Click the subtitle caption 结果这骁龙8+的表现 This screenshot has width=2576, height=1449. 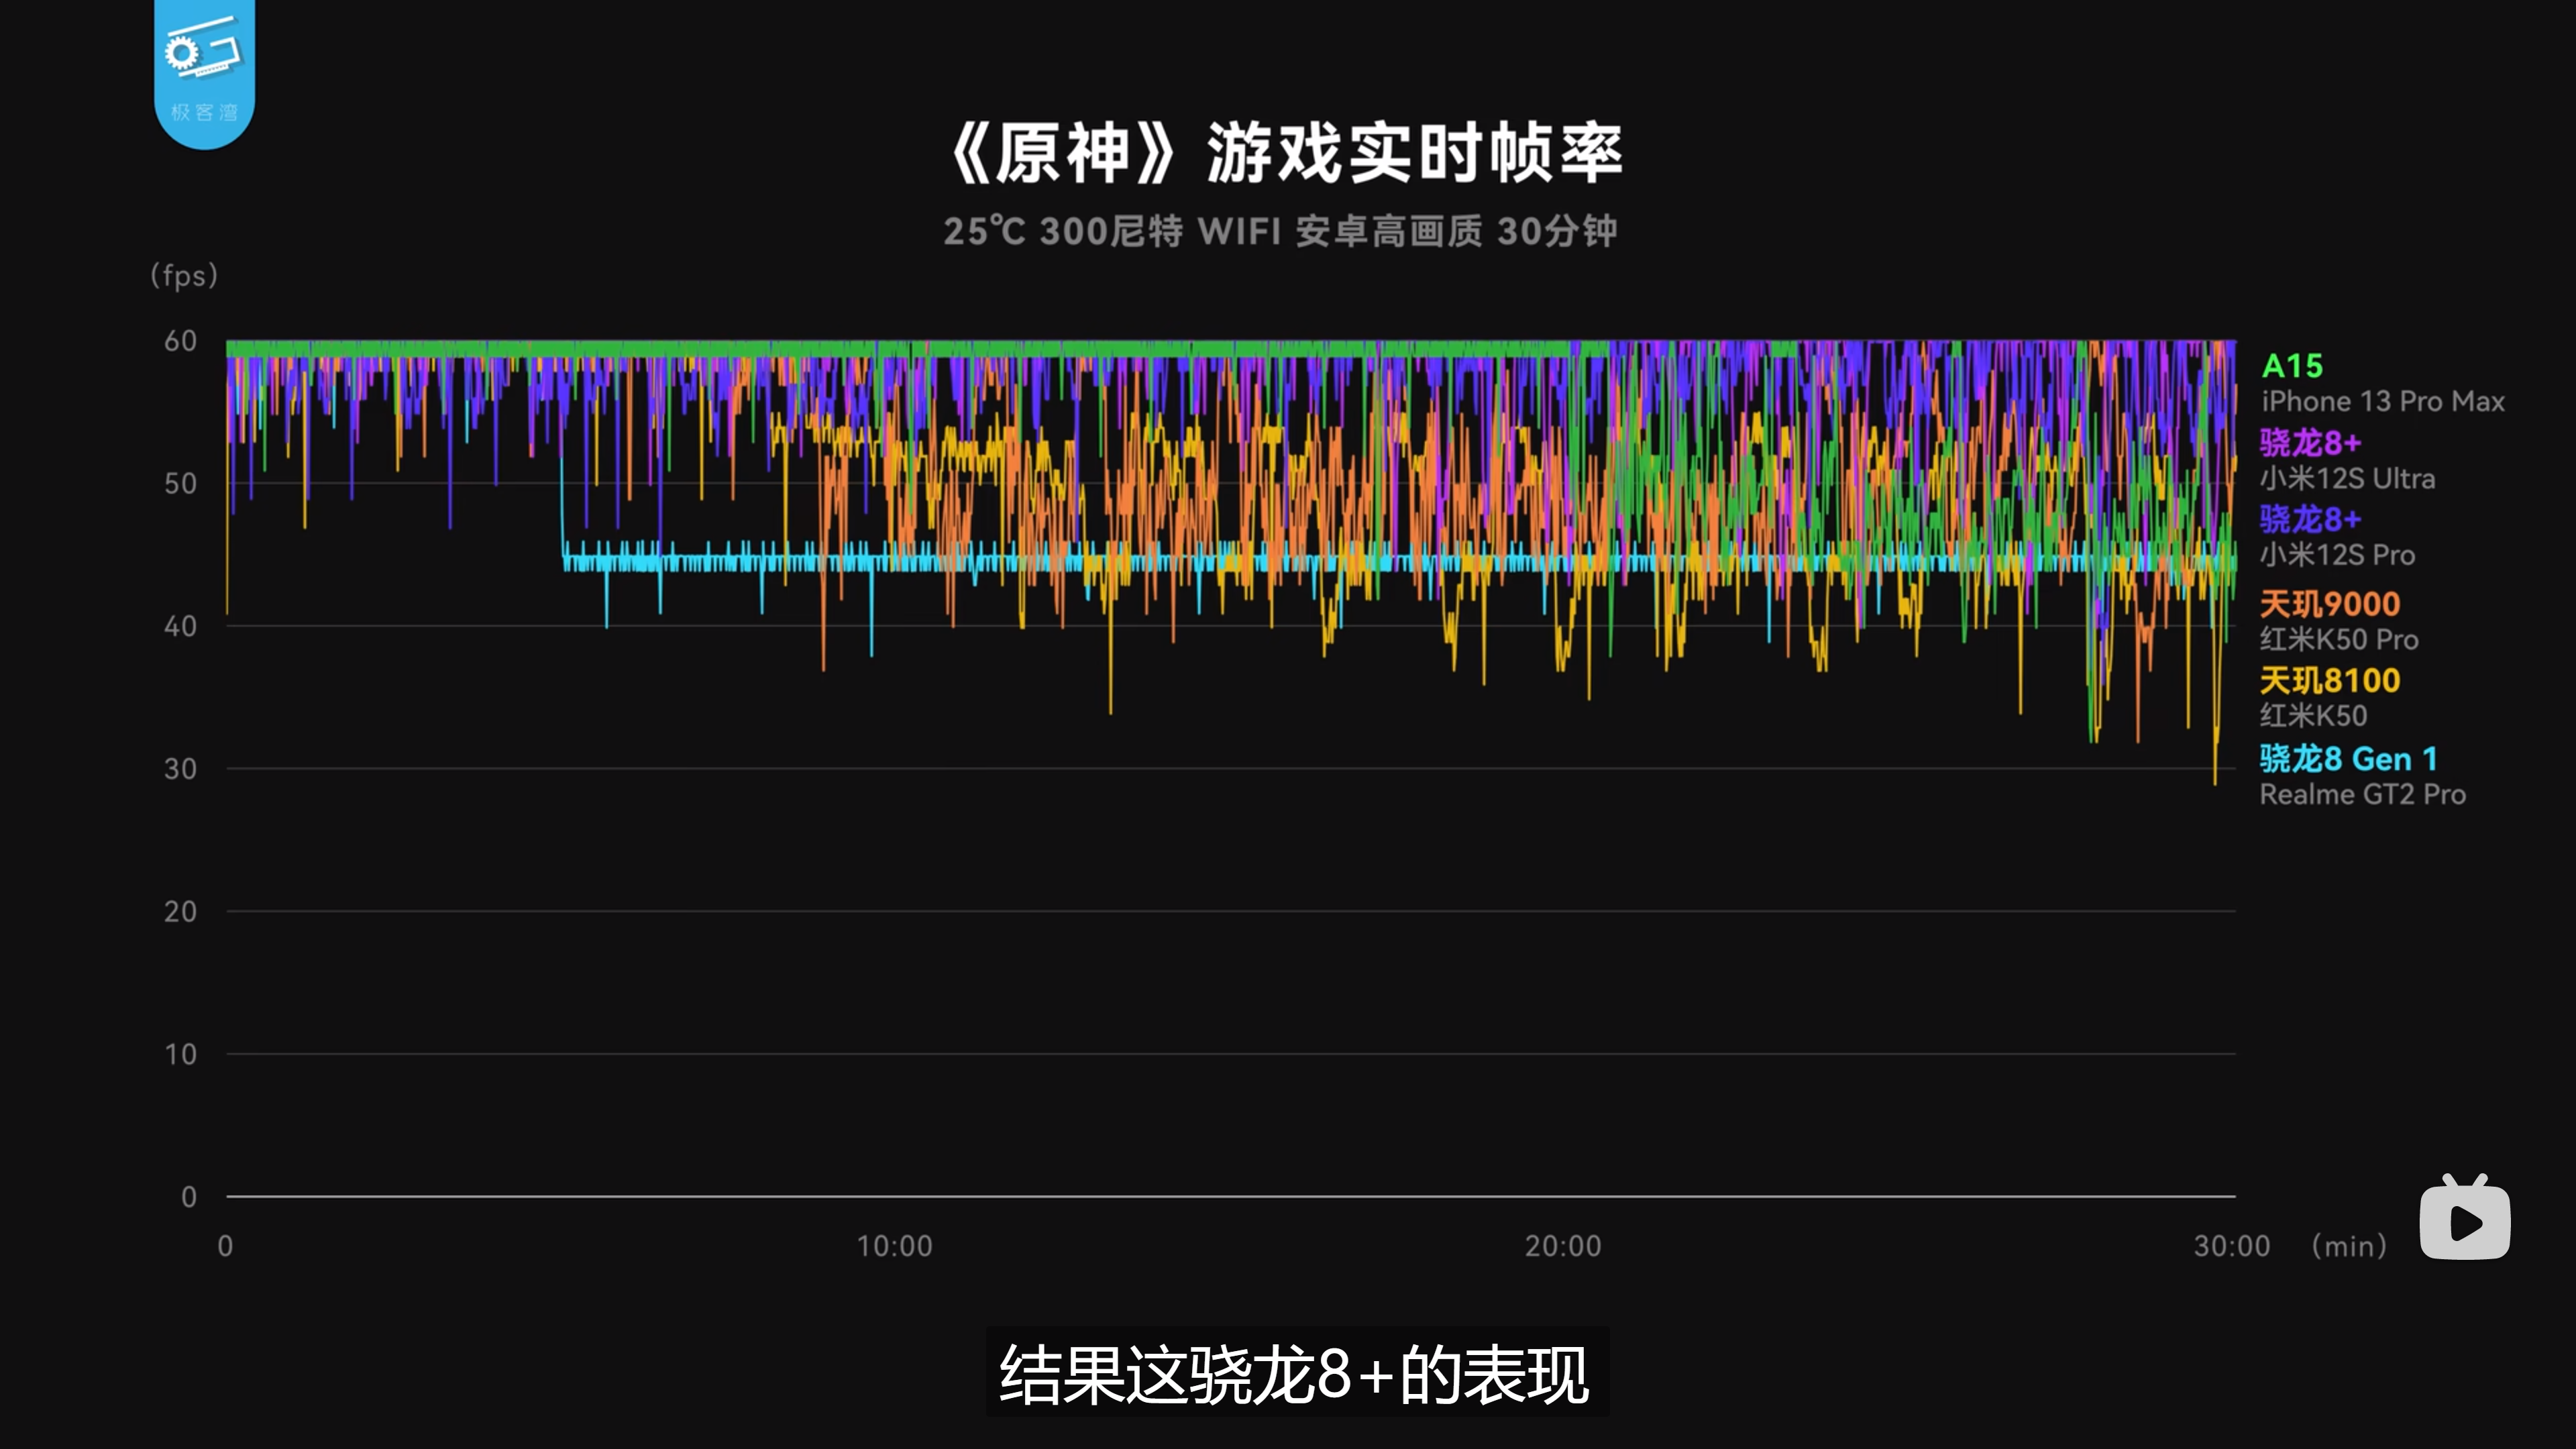click(x=1295, y=1375)
